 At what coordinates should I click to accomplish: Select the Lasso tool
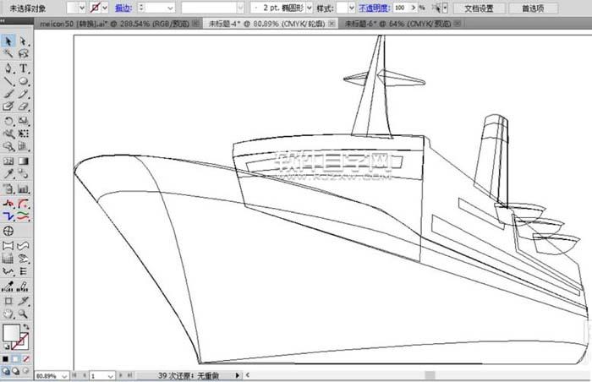(x=24, y=53)
